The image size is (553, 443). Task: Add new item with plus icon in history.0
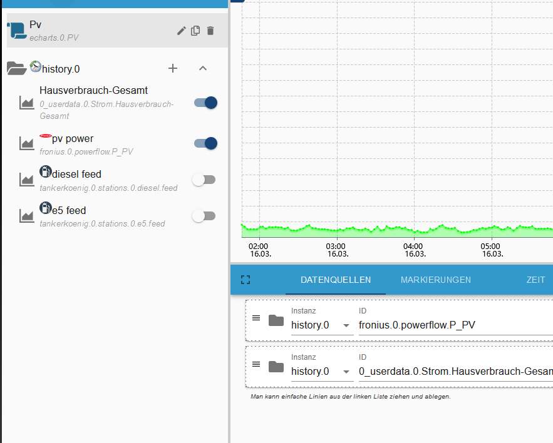pyautogui.click(x=173, y=68)
